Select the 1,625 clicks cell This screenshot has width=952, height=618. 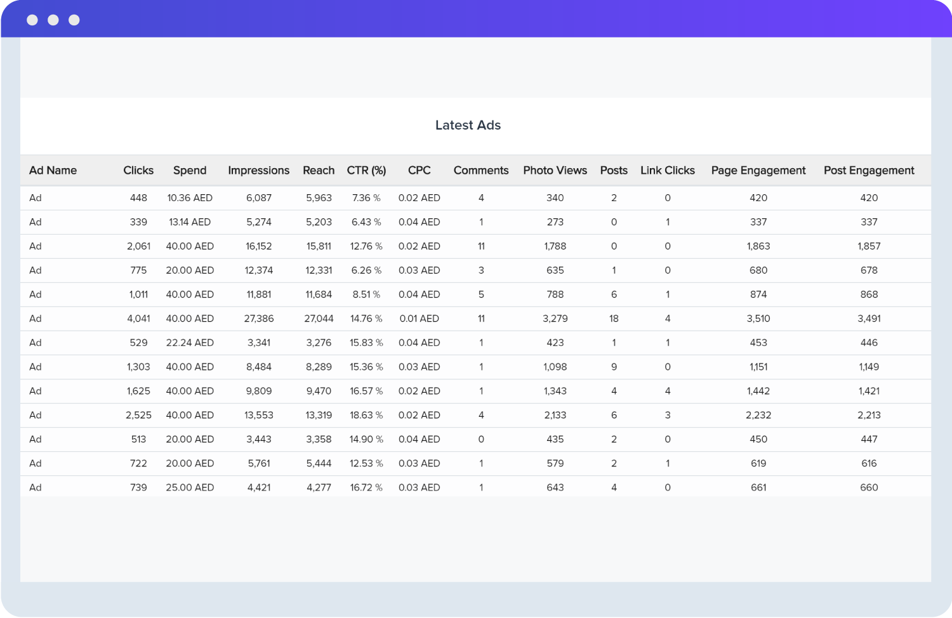(x=138, y=391)
